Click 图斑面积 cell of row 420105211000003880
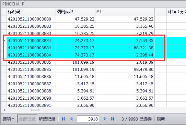This screenshot has width=186, height=125. click(x=75, y=19)
